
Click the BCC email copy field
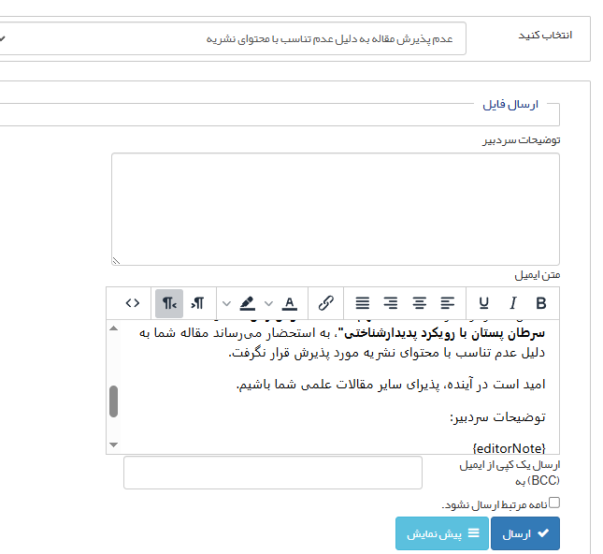click(x=272, y=473)
